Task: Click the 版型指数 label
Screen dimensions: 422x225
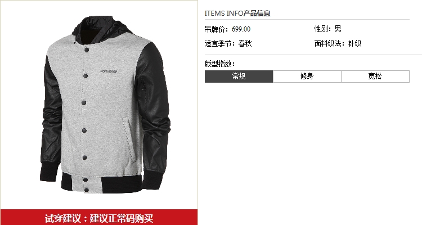Action: 219,64
